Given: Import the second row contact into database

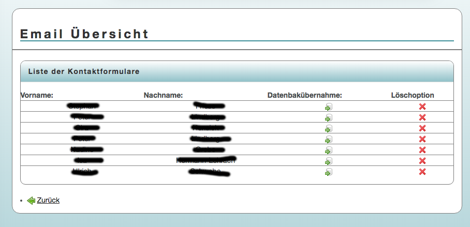Looking at the screenshot, I should 328,117.
